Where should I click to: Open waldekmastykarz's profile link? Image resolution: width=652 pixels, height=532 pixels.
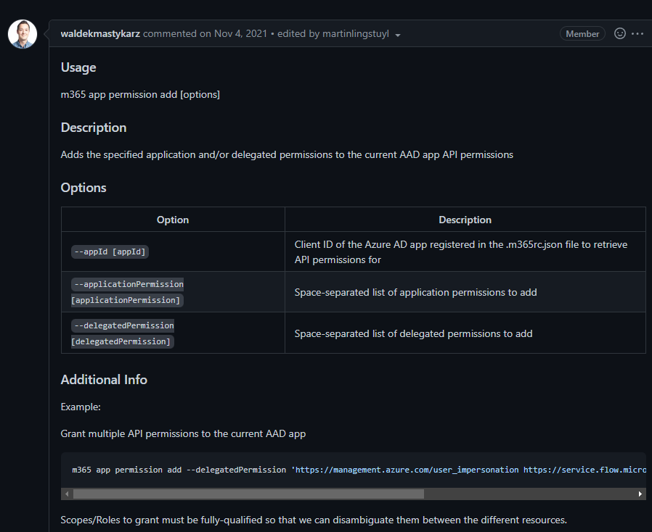click(99, 33)
